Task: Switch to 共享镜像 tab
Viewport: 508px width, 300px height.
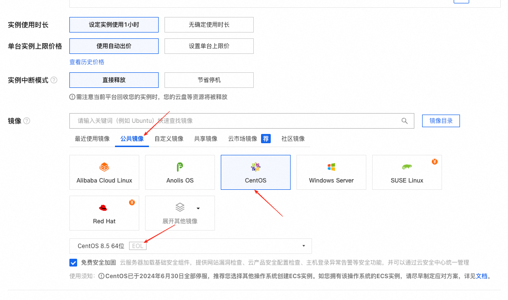Action: 206,139
